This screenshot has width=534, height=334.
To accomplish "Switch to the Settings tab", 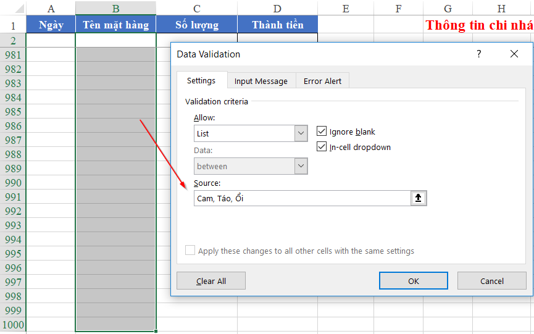I will pyautogui.click(x=201, y=81).
